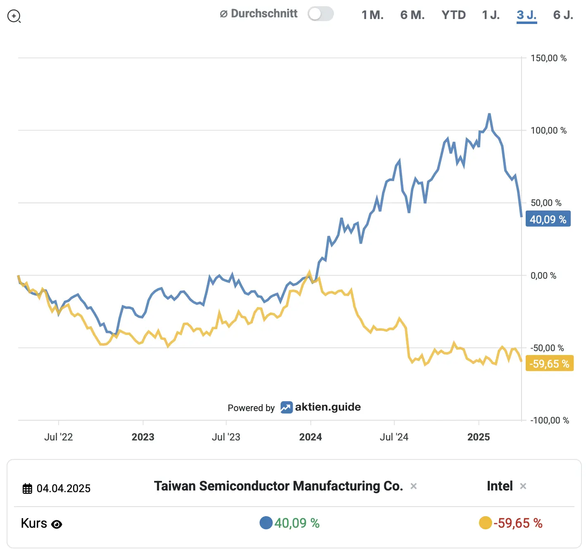Select the 1 M. time range
This screenshot has height=555, width=586.
pos(372,15)
